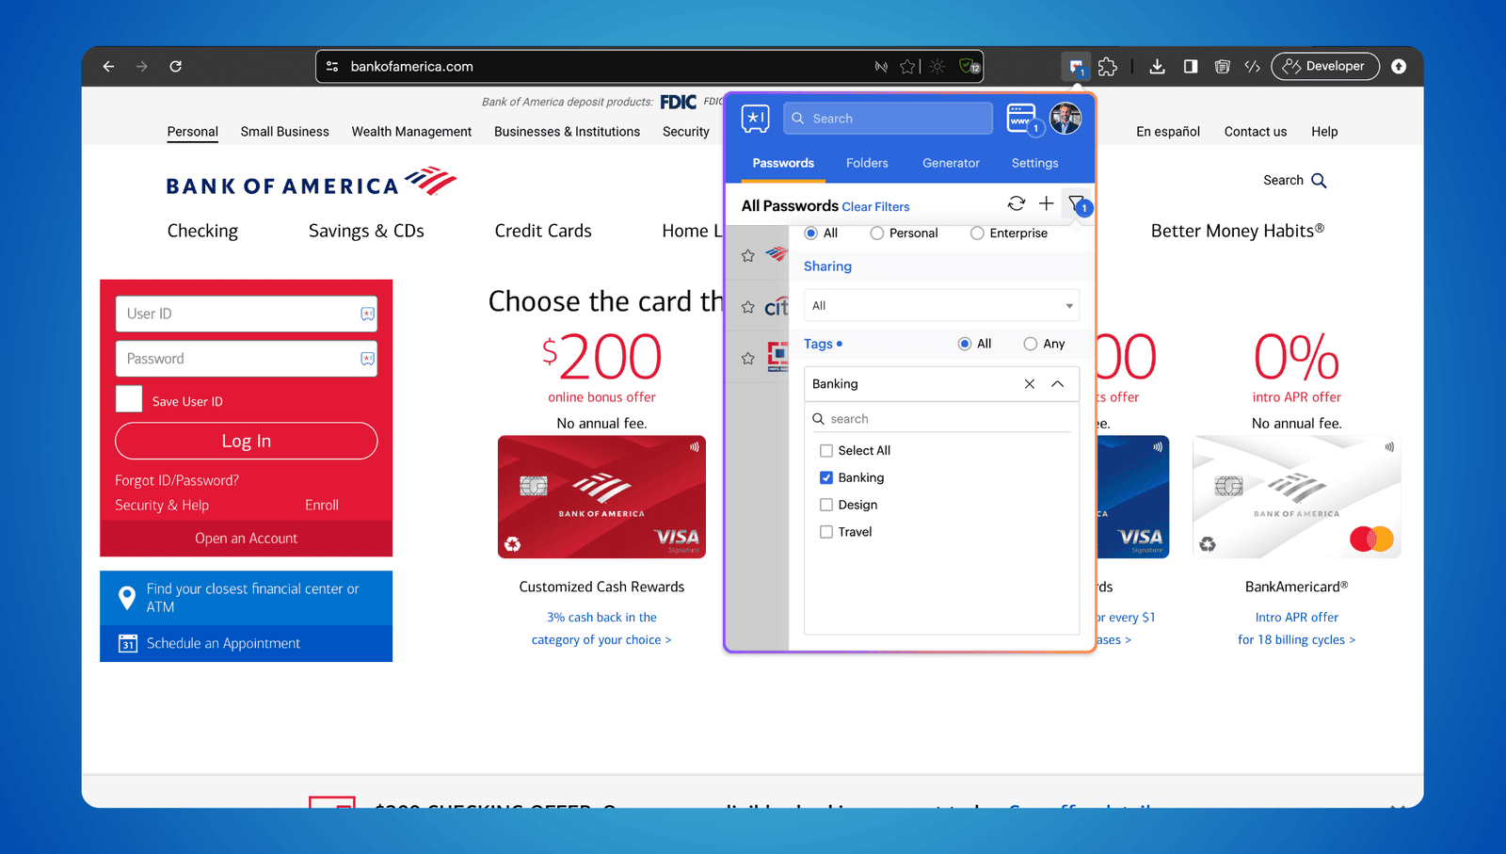Image resolution: width=1506 pixels, height=854 pixels.
Task: Open the developer code tools icon
Action: [1252, 66]
